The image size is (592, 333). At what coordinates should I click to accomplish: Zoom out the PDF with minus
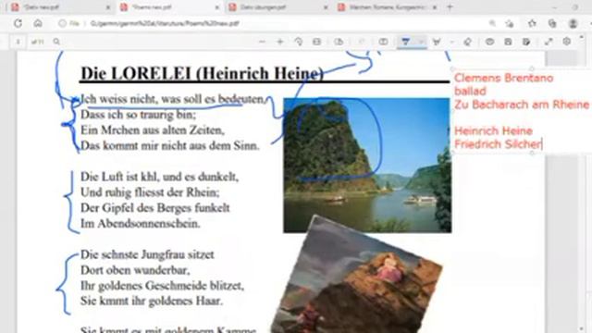262,42
